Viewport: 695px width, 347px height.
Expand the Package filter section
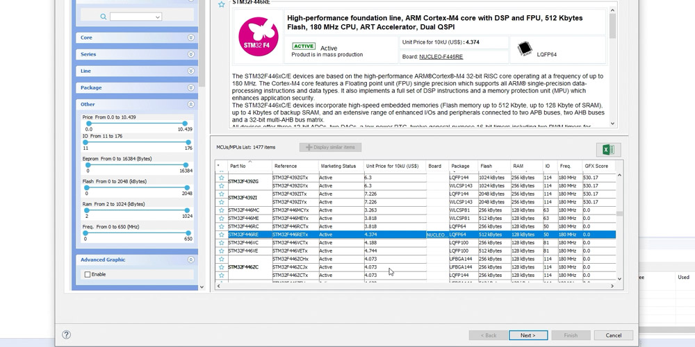tap(191, 87)
